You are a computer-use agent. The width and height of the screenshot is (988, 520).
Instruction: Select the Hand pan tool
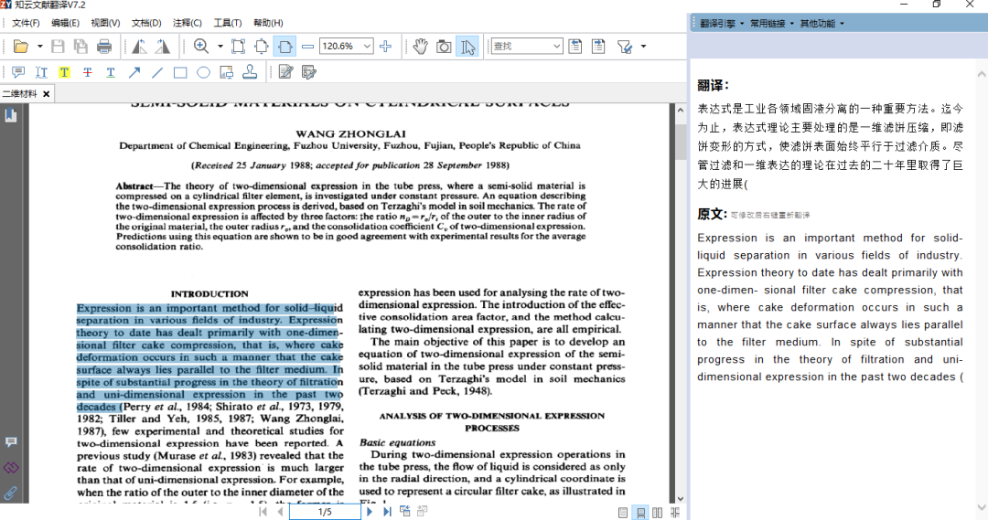click(420, 47)
